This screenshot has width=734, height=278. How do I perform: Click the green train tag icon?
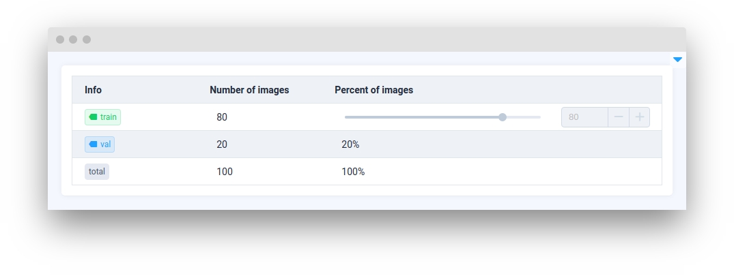pos(94,117)
